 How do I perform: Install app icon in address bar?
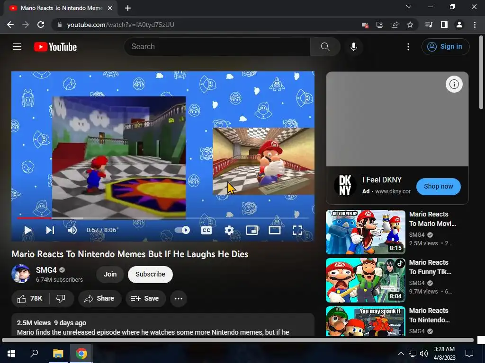[380, 25]
